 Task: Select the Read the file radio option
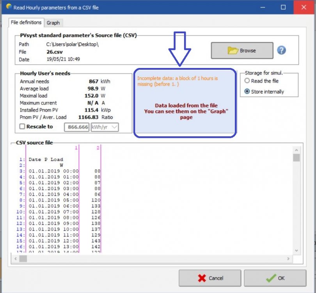[x=247, y=81]
